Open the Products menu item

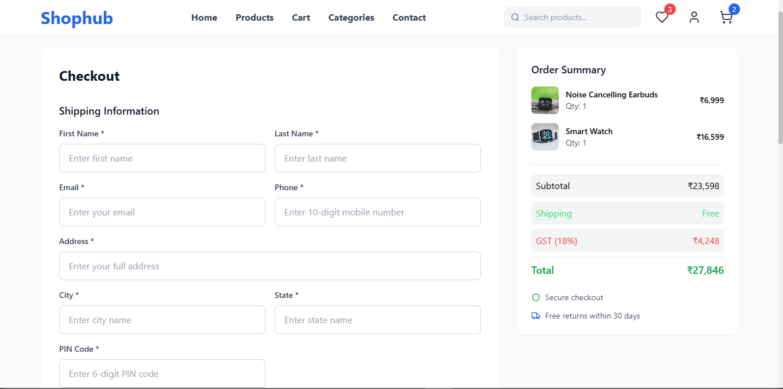tap(255, 18)
